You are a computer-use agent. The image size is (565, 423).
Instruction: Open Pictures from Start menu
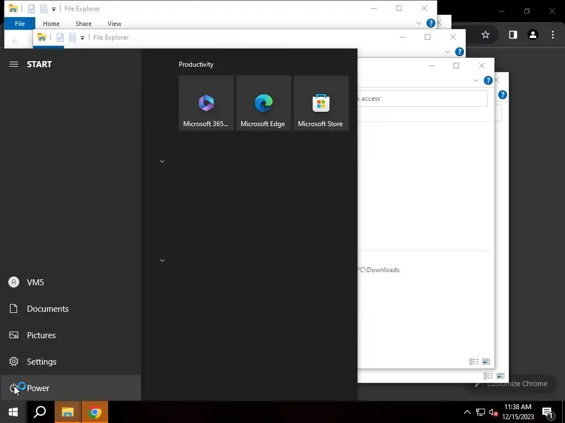tap(70, 335)
